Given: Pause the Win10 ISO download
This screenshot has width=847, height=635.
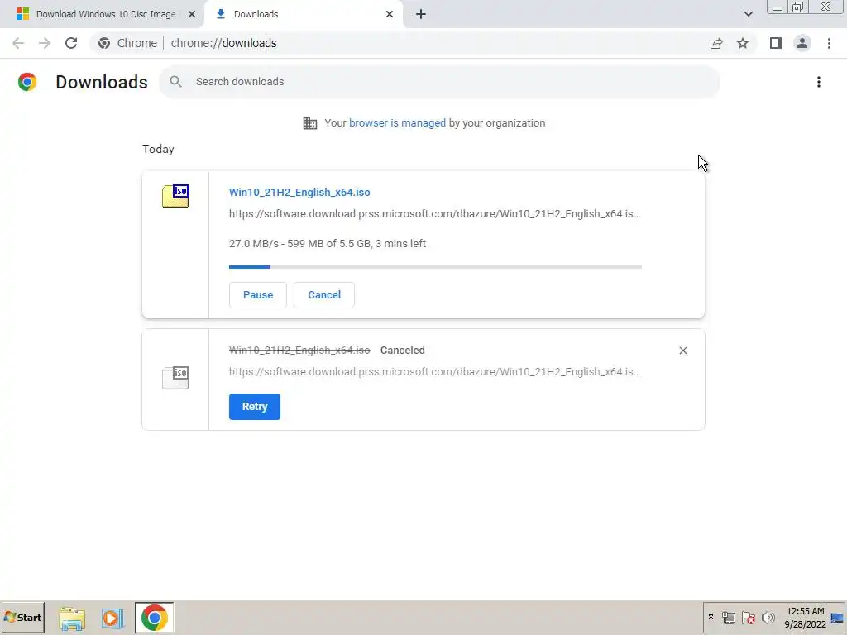Looking at the screenshot, I should point(258,295).
